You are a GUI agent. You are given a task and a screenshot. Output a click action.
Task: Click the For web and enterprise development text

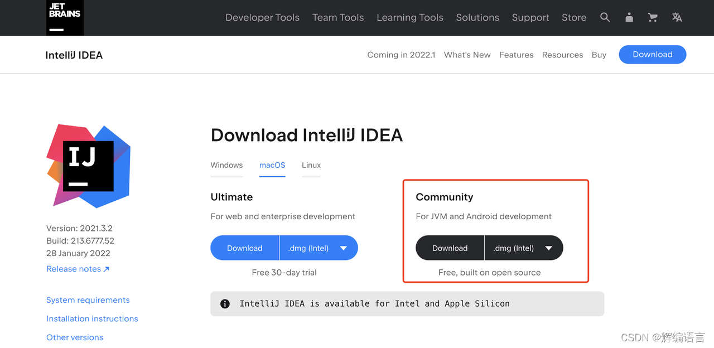pos(283,216)
